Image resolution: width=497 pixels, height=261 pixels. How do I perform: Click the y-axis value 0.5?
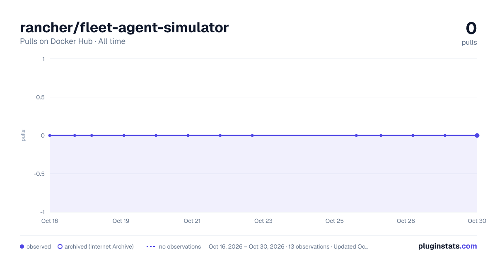tap(40, 97)
